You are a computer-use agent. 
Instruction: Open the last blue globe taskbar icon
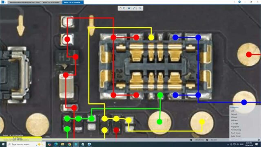tap(89, 144)
